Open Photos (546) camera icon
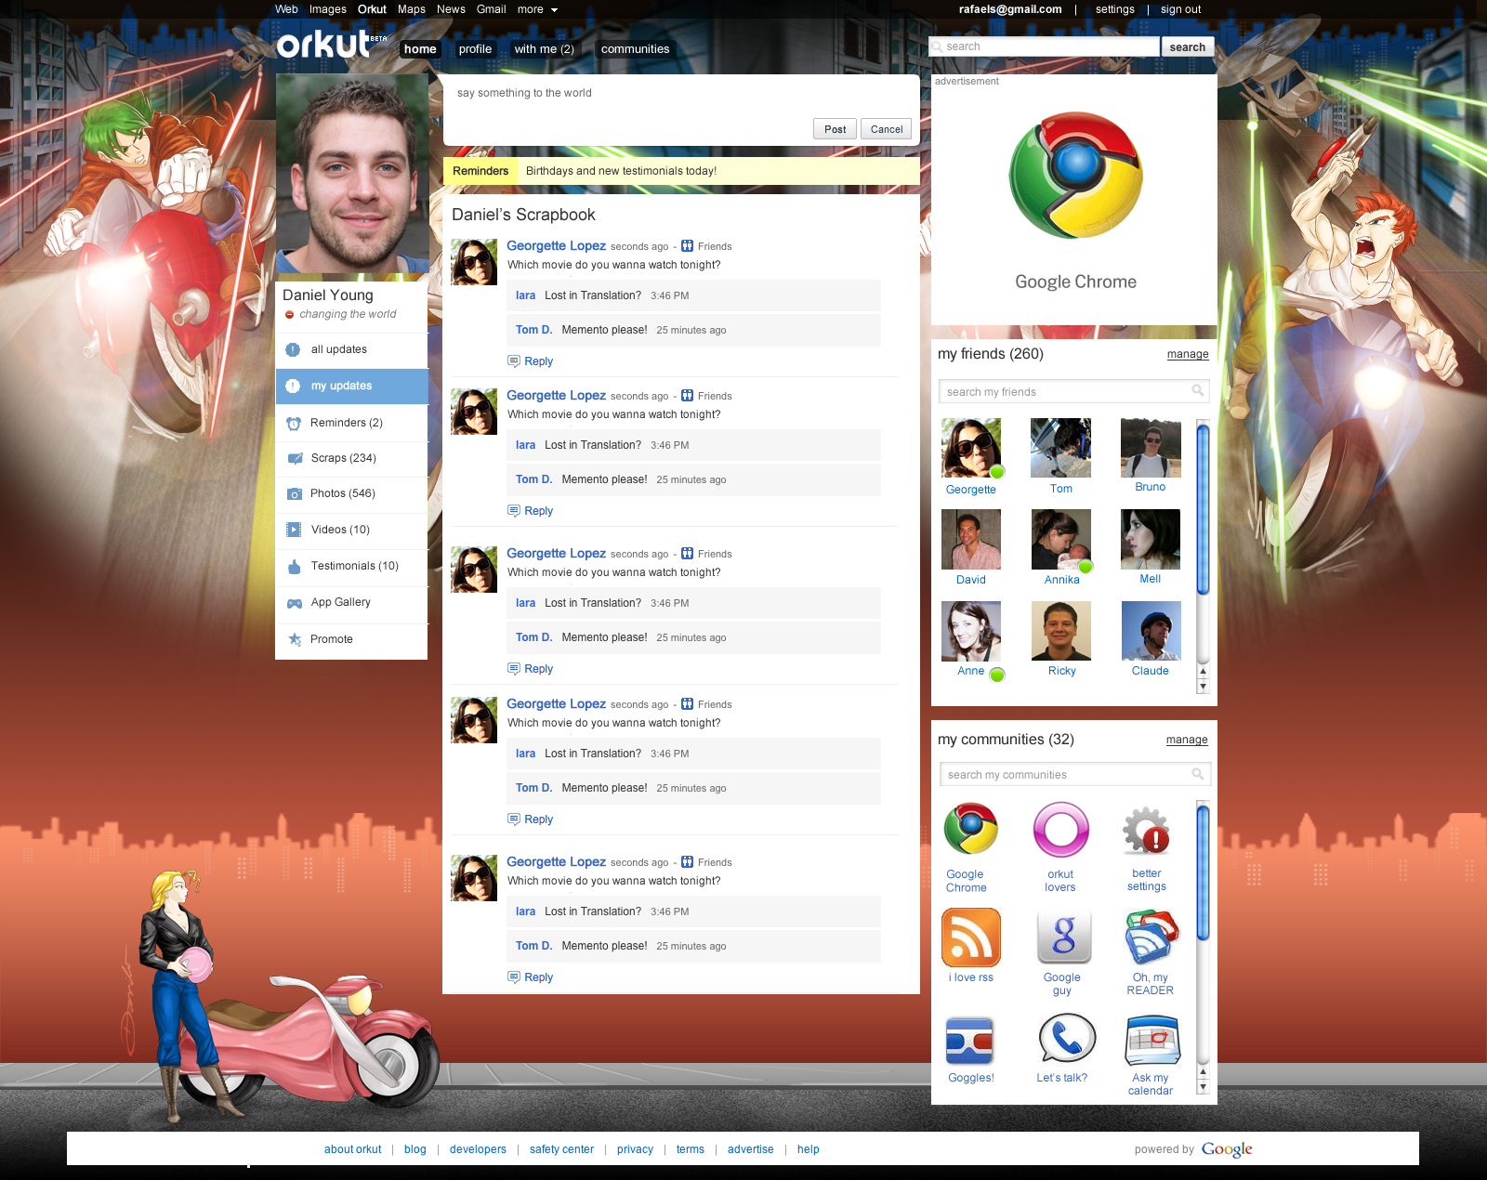Screen dimensions: 1487x1180 [295, 494]
